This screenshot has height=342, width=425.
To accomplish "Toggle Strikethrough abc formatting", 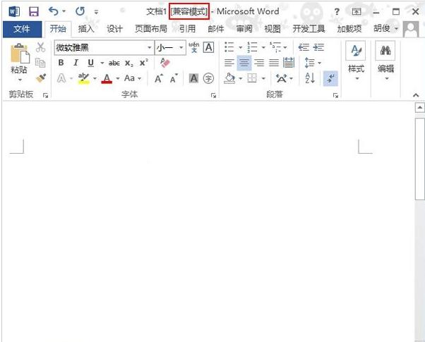I will (114, 63).
